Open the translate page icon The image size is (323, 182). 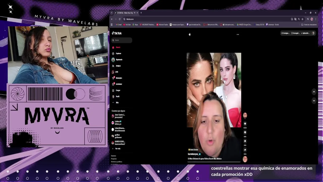(295, 19)
